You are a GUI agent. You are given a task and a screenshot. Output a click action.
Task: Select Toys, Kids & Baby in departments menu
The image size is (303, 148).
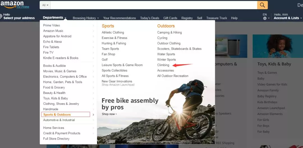[x=56, y=98]
